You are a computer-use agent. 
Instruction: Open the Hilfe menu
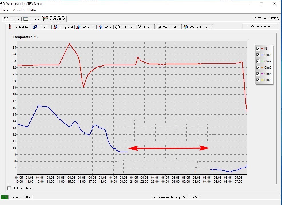coord(32,10)
